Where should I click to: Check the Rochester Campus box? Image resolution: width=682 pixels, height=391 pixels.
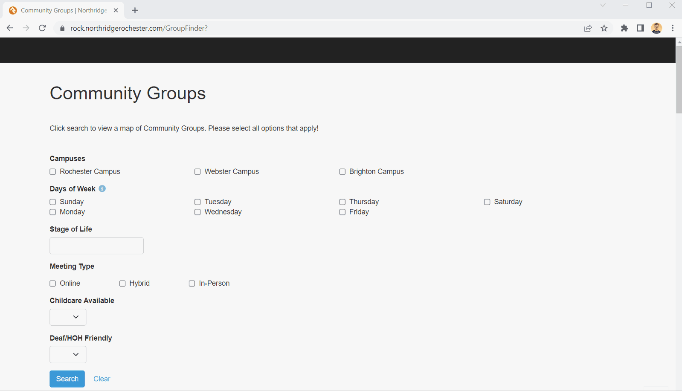pos(53,172)
